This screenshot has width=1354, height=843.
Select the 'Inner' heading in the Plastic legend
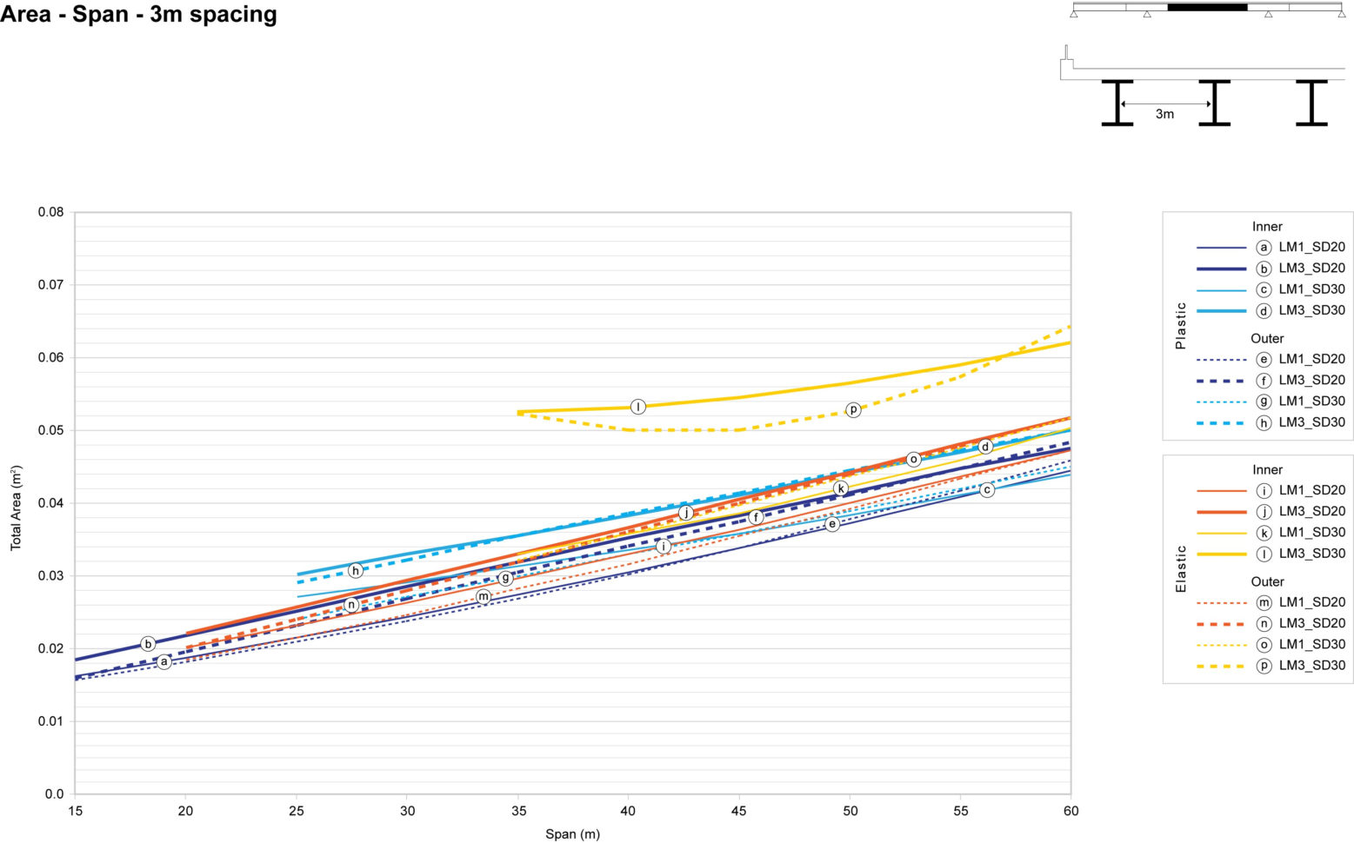1267,227
